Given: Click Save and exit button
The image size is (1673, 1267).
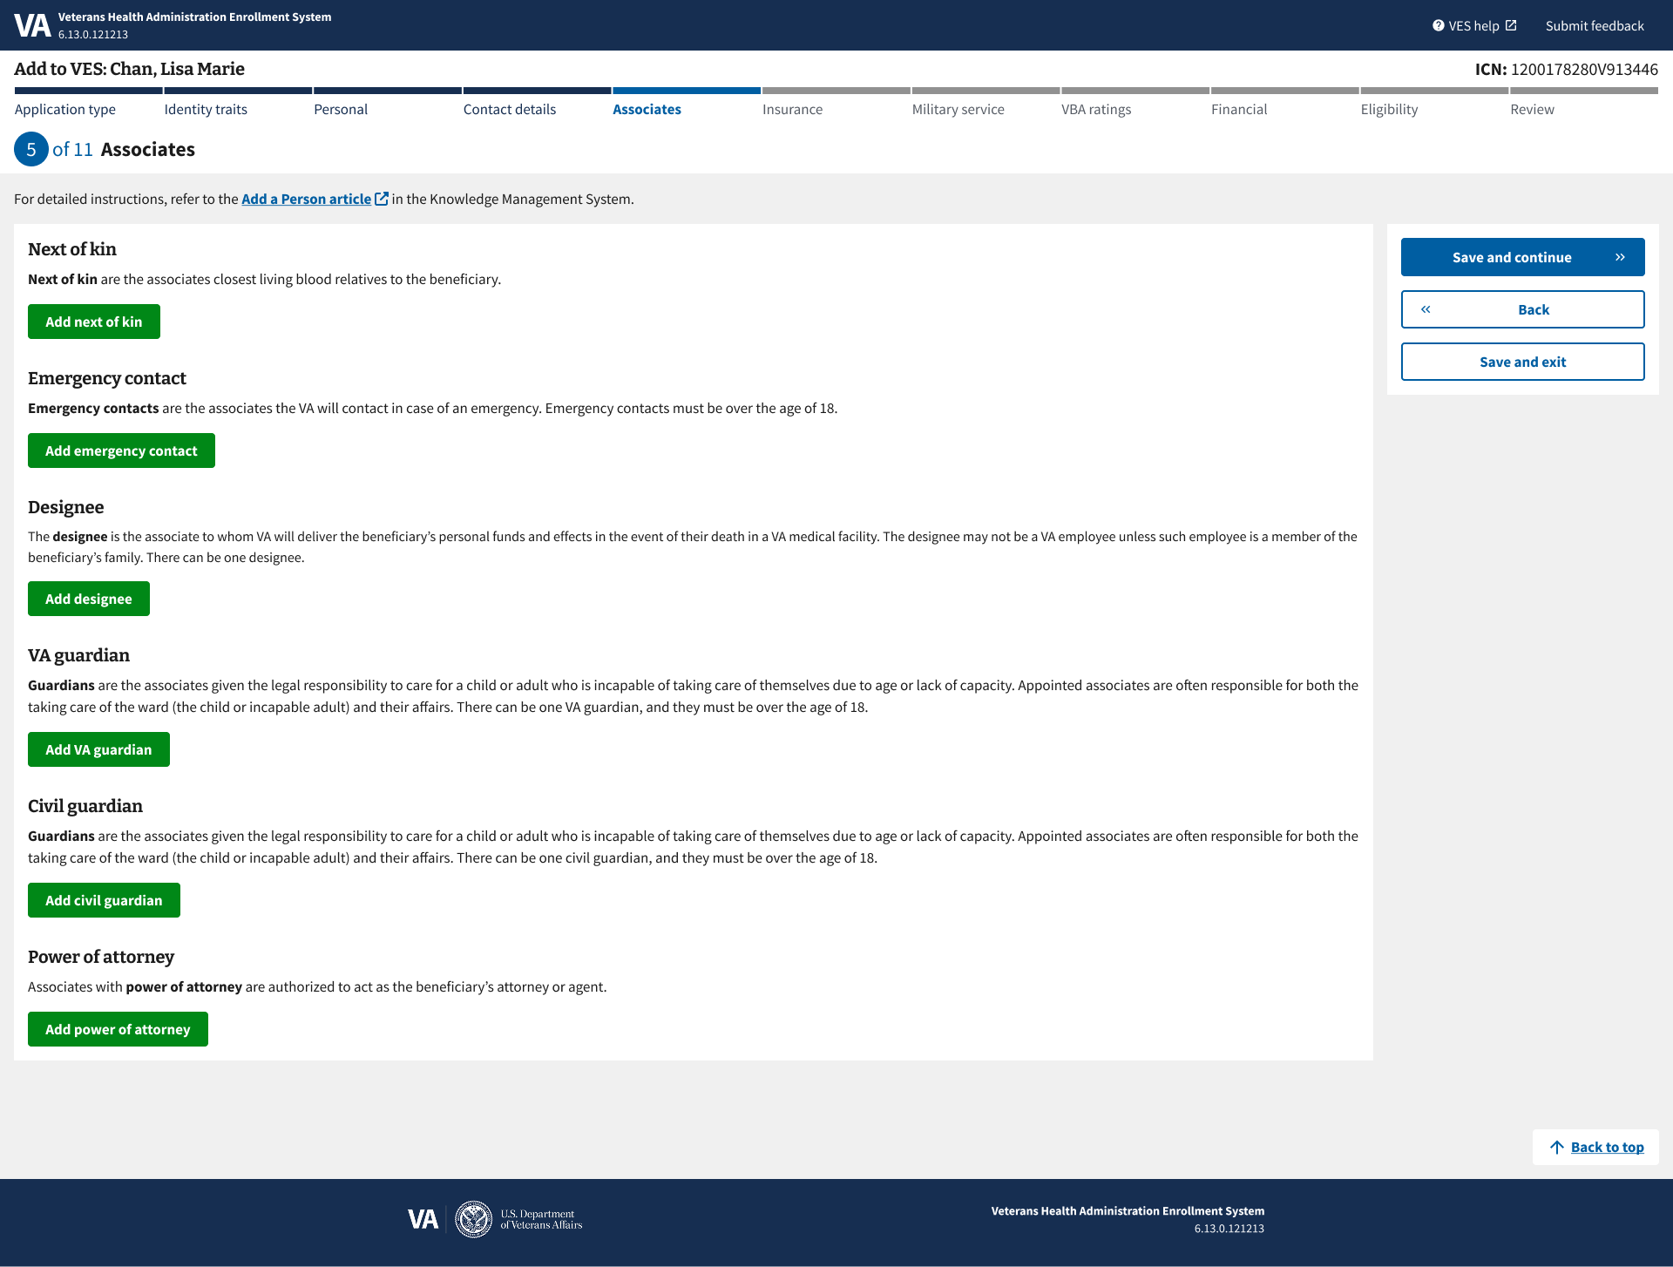Looking at the screenshot, I should (x=1522, y=362).
